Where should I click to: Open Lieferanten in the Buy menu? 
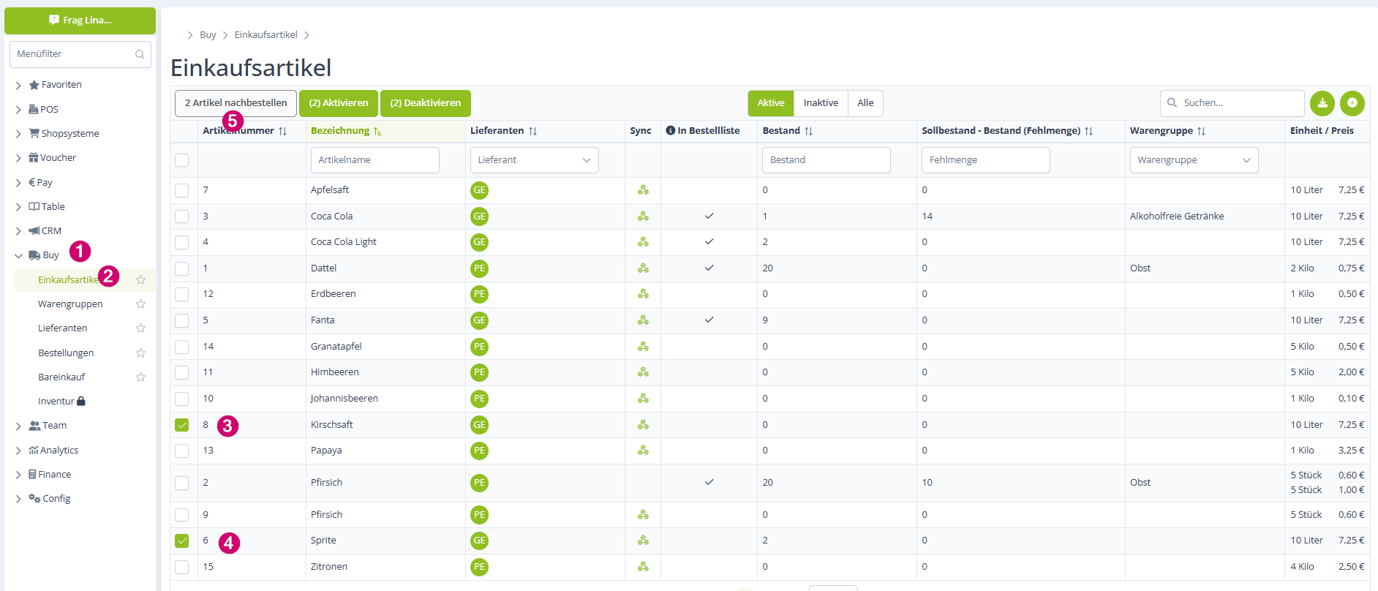(62, 328)
